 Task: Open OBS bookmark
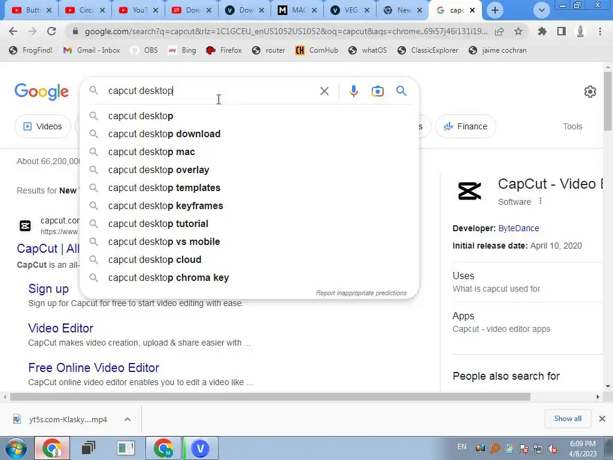144,50
